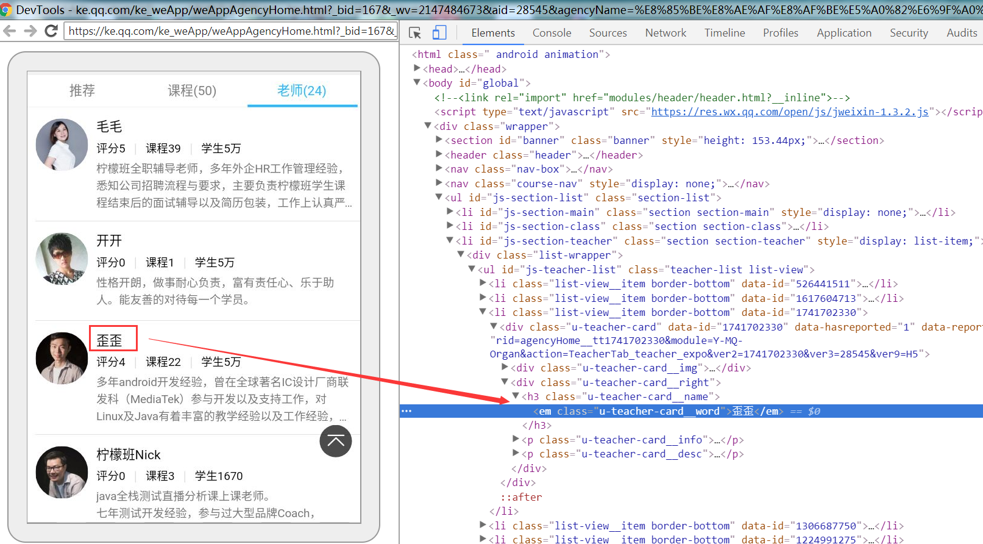983x544 pixels.
Task: Click the address bar URL field
Action: point(230,30)
